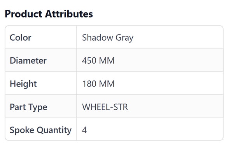Click the Shadow Gray value
Viewport: 249px width, 154px height.
coord(108,38)
